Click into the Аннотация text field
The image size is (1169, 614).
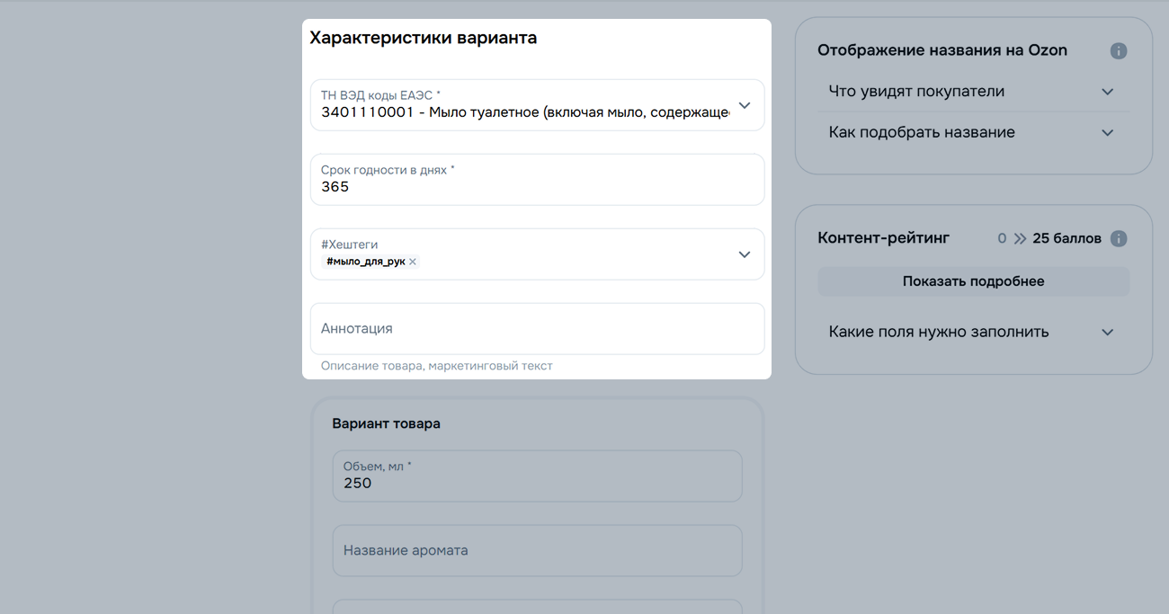(x=537, y=329)
